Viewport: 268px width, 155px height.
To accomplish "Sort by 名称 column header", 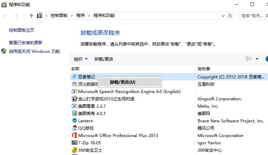I will 75,69.
